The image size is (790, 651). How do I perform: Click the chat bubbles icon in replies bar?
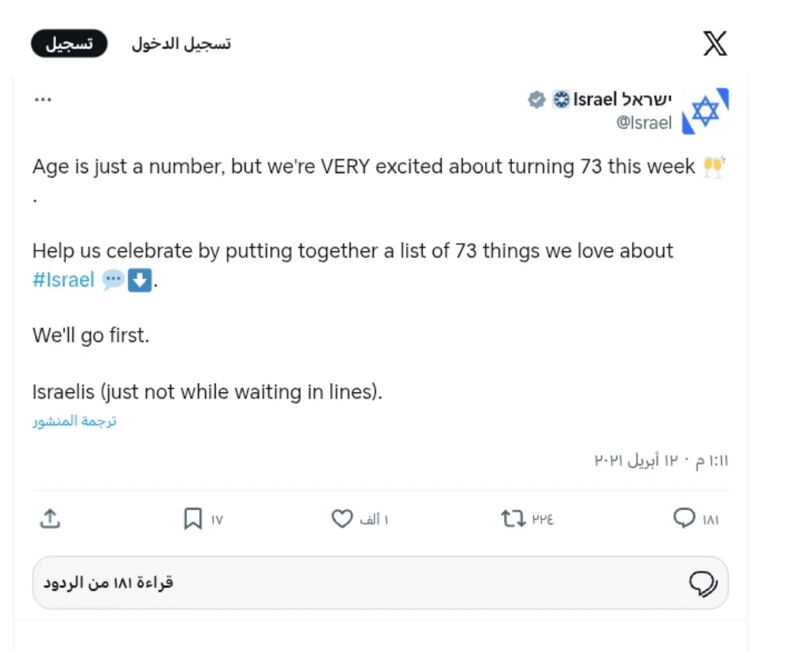coord(703,582)
